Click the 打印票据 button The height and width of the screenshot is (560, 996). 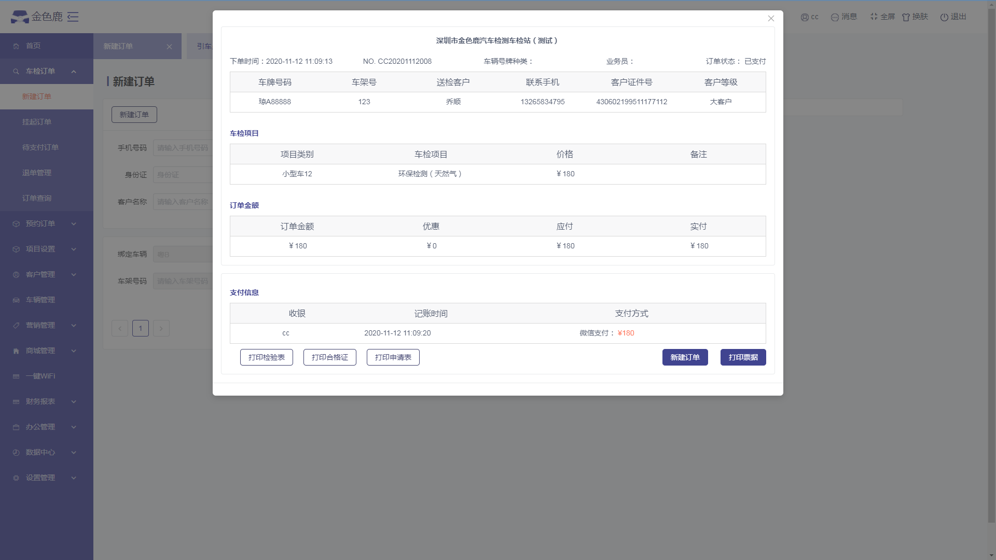click(743, 357)
